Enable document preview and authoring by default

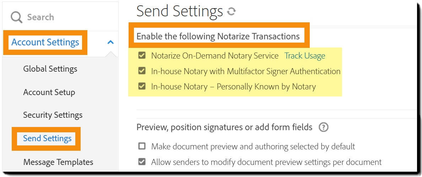142,146
